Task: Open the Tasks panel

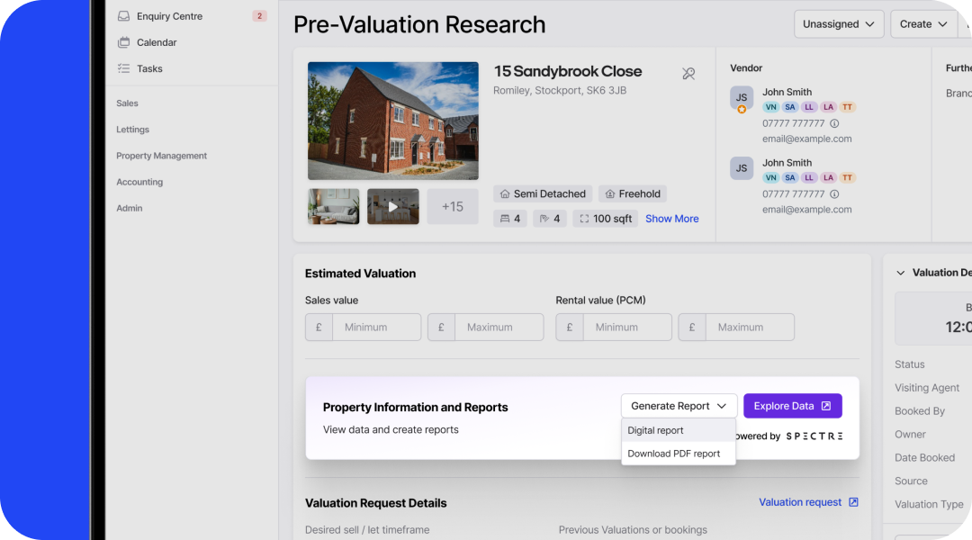Action: (149, 68)
